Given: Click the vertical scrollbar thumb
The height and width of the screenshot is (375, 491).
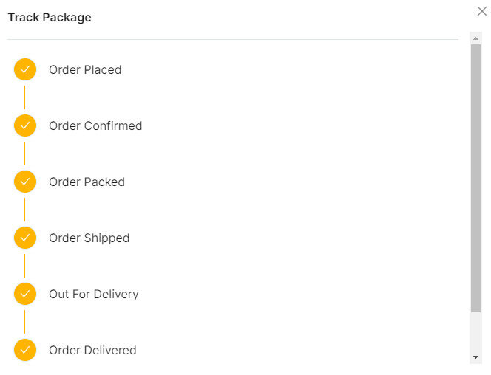Looking at the screenshot, I should pyautogui.click(x=475, y=177).
